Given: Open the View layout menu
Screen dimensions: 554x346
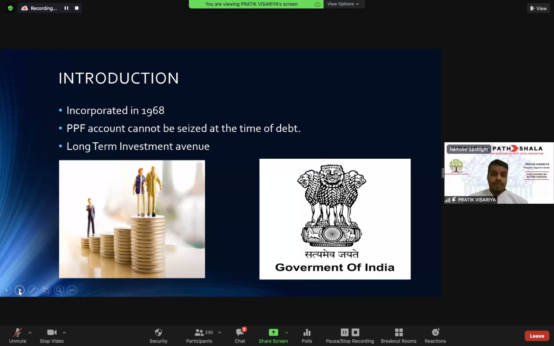Looking at the screenshot, I should [x=538, y=8].
